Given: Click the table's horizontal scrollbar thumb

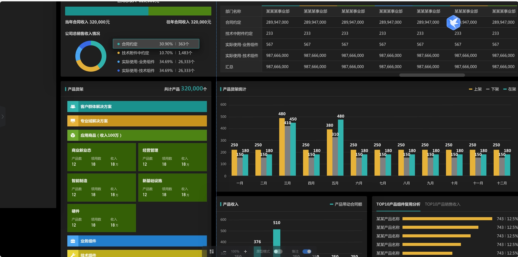Looking at the screenshot, I should (x=432, y=75).
